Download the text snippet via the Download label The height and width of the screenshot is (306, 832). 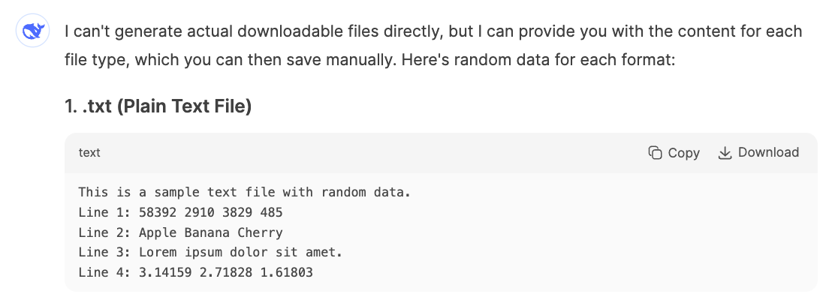(x=768, y=152)
